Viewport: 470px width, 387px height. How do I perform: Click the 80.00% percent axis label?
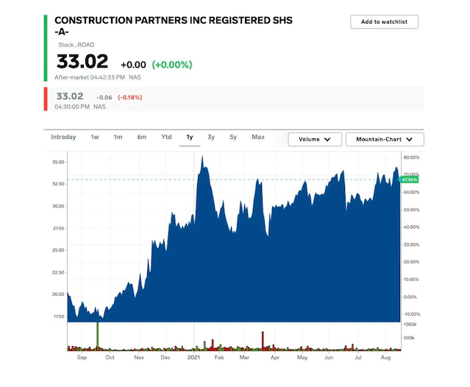[412, 157]
